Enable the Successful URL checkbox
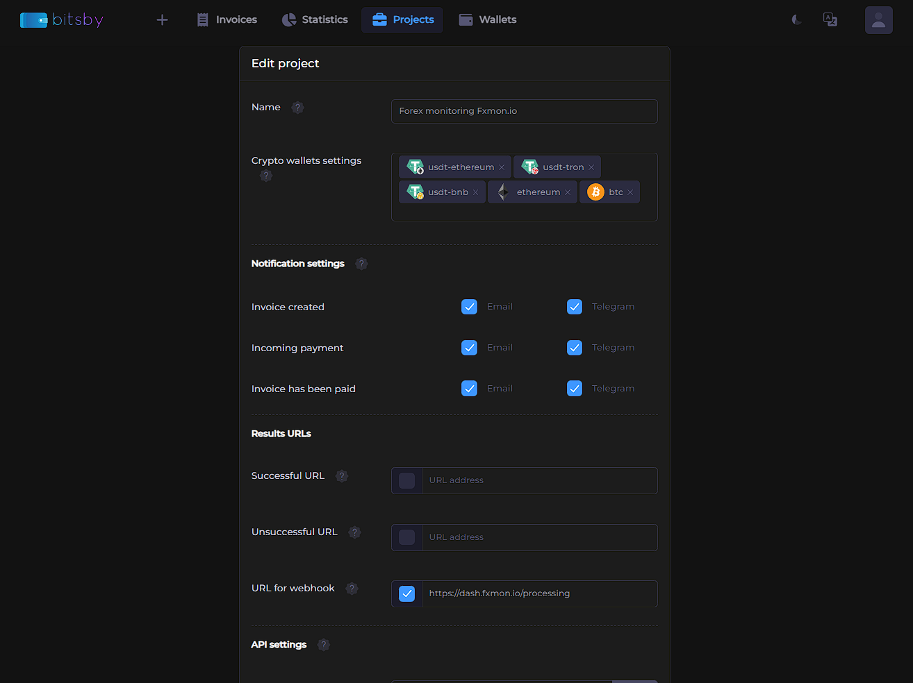This screenshot has height=683, width=913. pyautogui.click(x=407, y=480)
